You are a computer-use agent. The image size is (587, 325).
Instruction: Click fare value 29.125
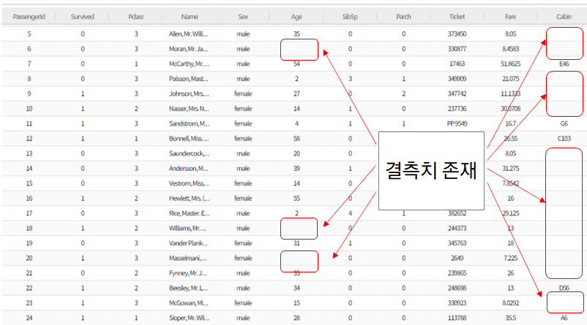click(x=511, y=213)
